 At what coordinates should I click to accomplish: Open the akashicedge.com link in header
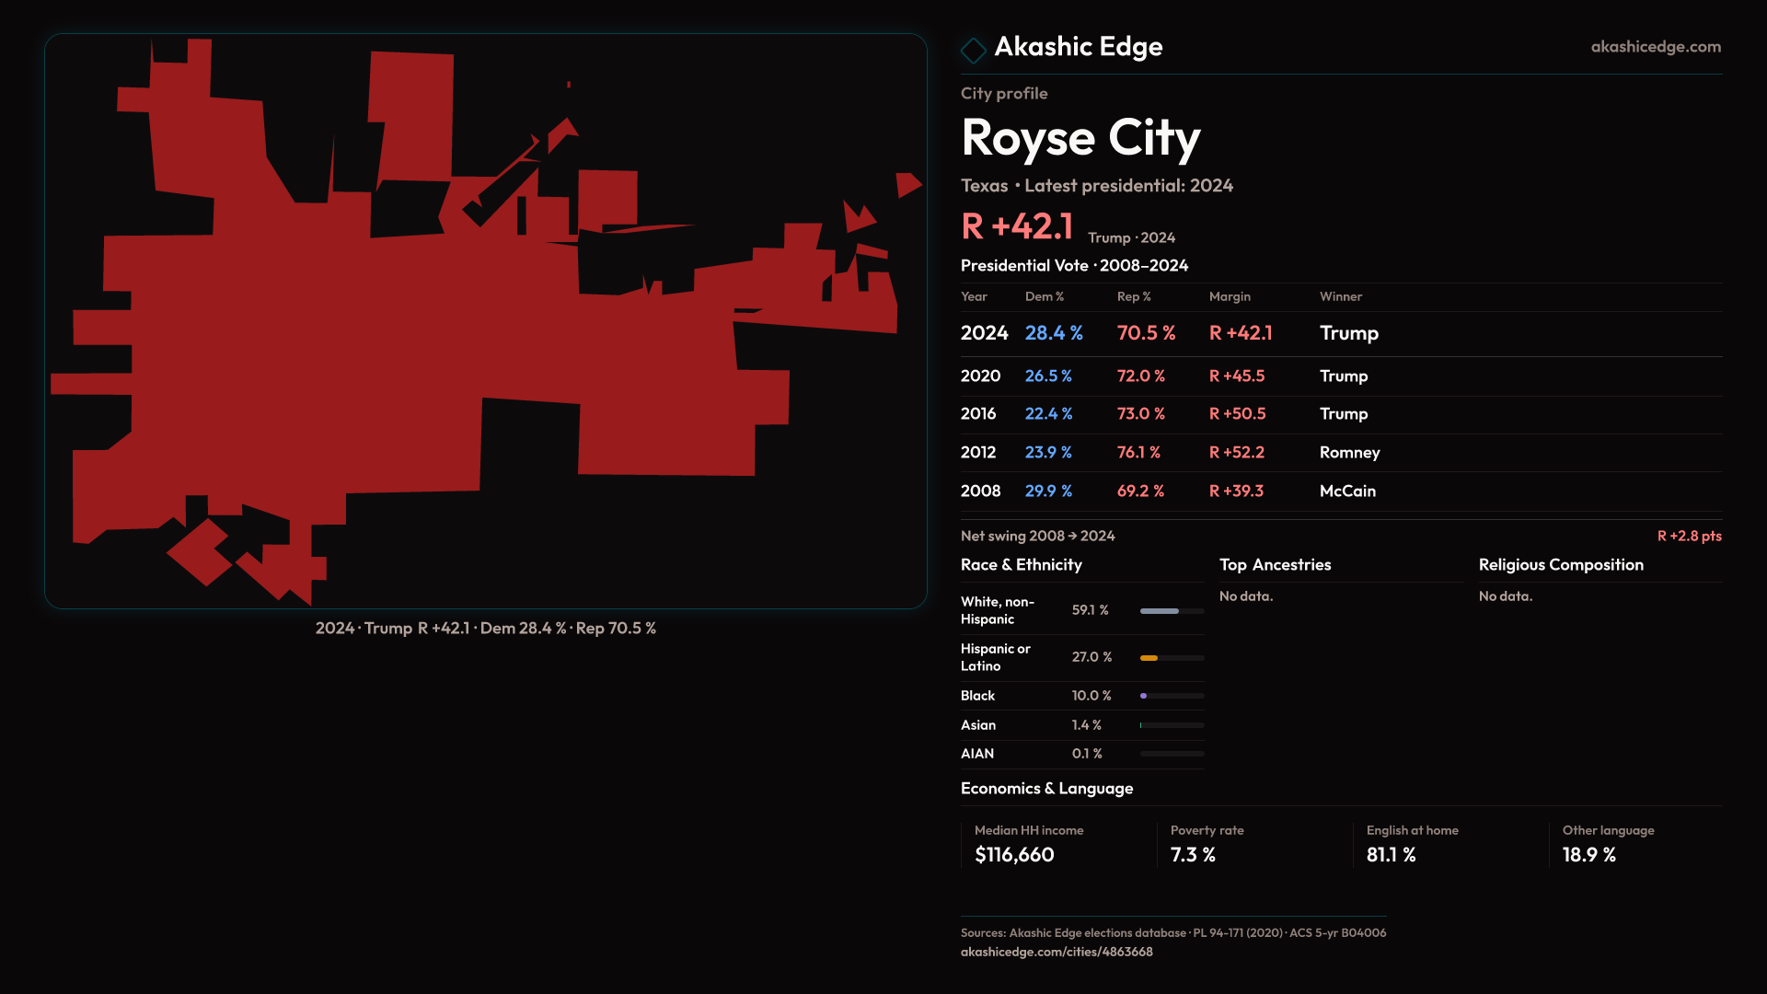(1655, 47)
